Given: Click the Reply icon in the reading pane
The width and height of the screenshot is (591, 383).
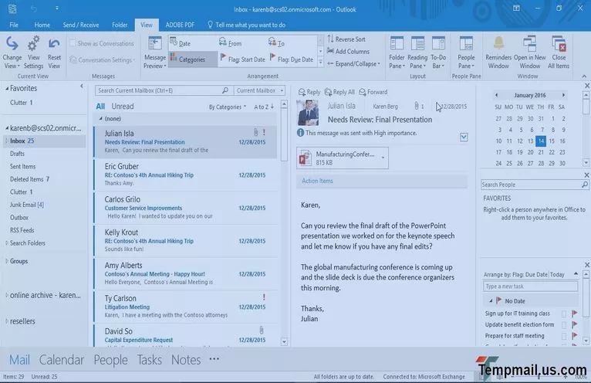Looking at the screenshot, I should point(309,92).
